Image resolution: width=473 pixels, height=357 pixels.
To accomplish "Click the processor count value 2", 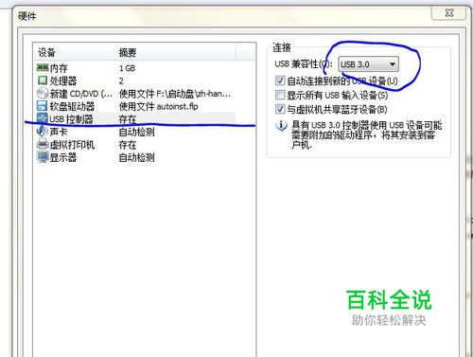I will (121, 81).
